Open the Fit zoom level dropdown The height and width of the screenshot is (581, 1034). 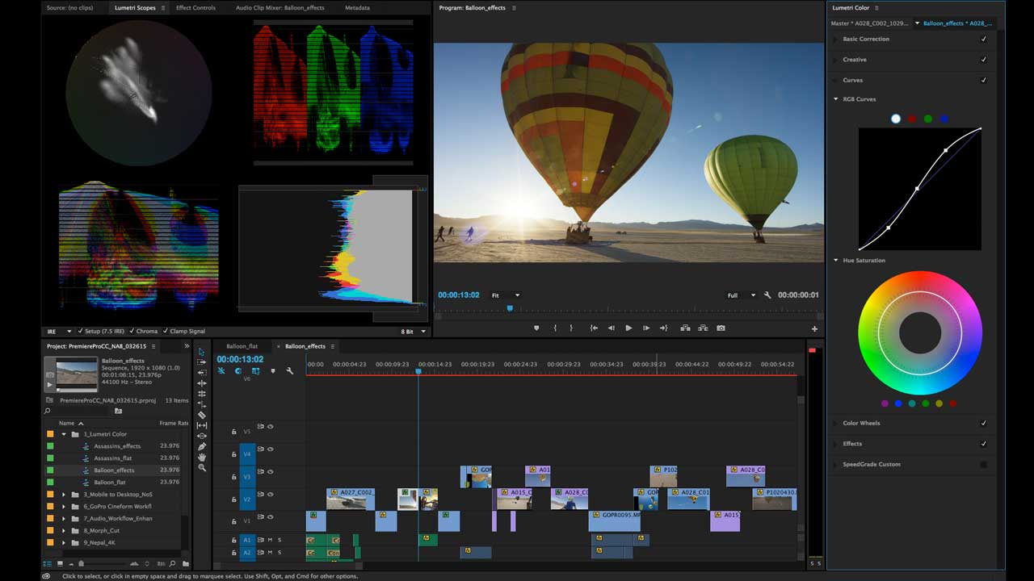coord(506,295)
